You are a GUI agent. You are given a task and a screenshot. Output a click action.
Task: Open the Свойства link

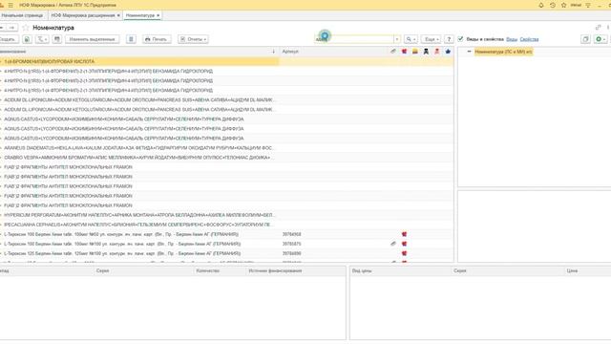click(529, 39)
